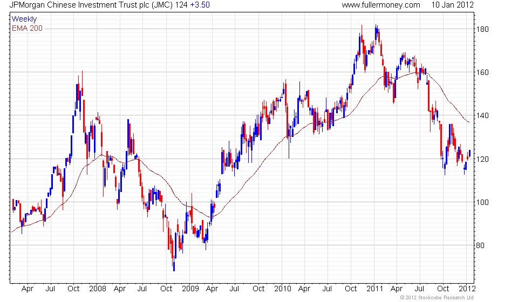The width and height of the screenshot is (518, 302).
Task: Click the 160 price axis label
Action: (482, 72)
